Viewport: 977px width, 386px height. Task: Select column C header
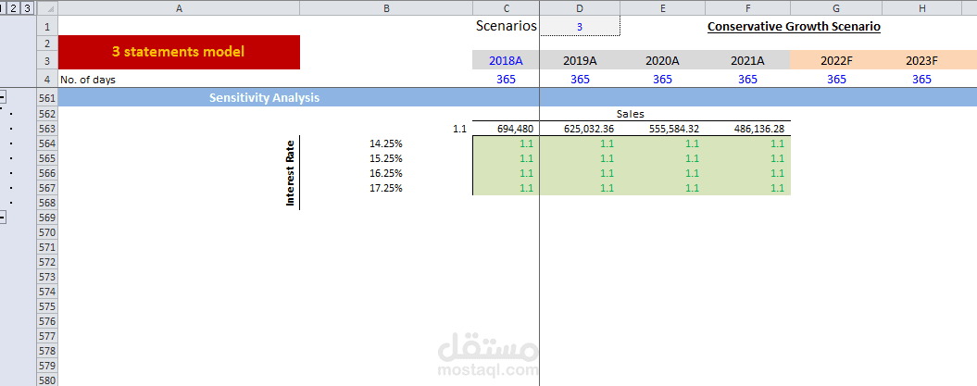(x=506, y=8)
